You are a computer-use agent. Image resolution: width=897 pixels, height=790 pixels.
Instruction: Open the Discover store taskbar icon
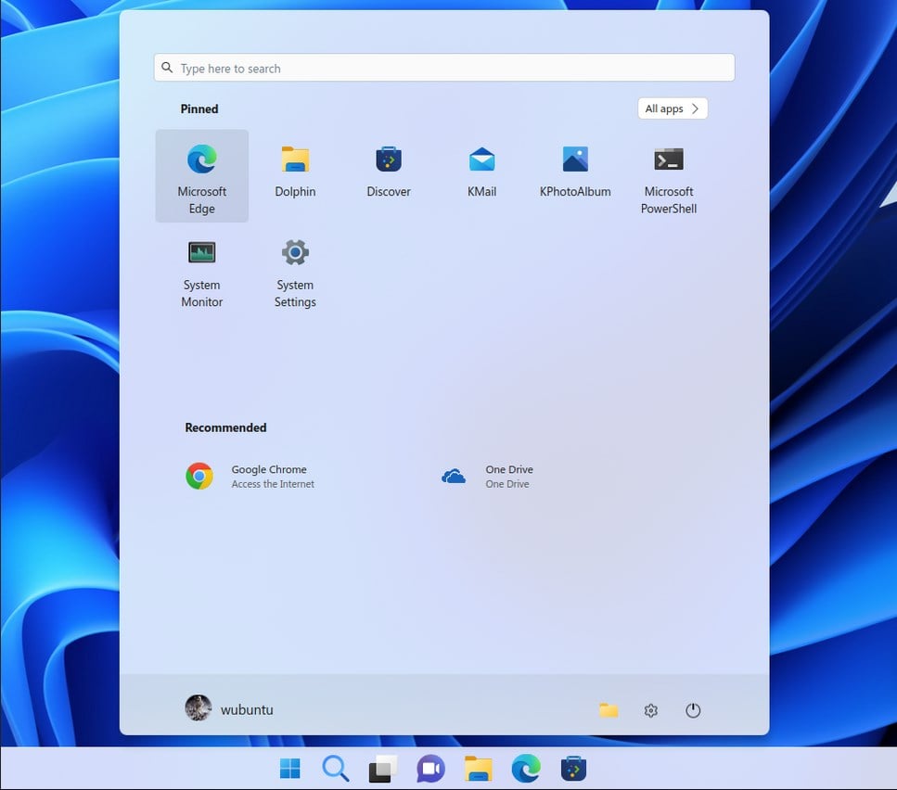point(574,769)
